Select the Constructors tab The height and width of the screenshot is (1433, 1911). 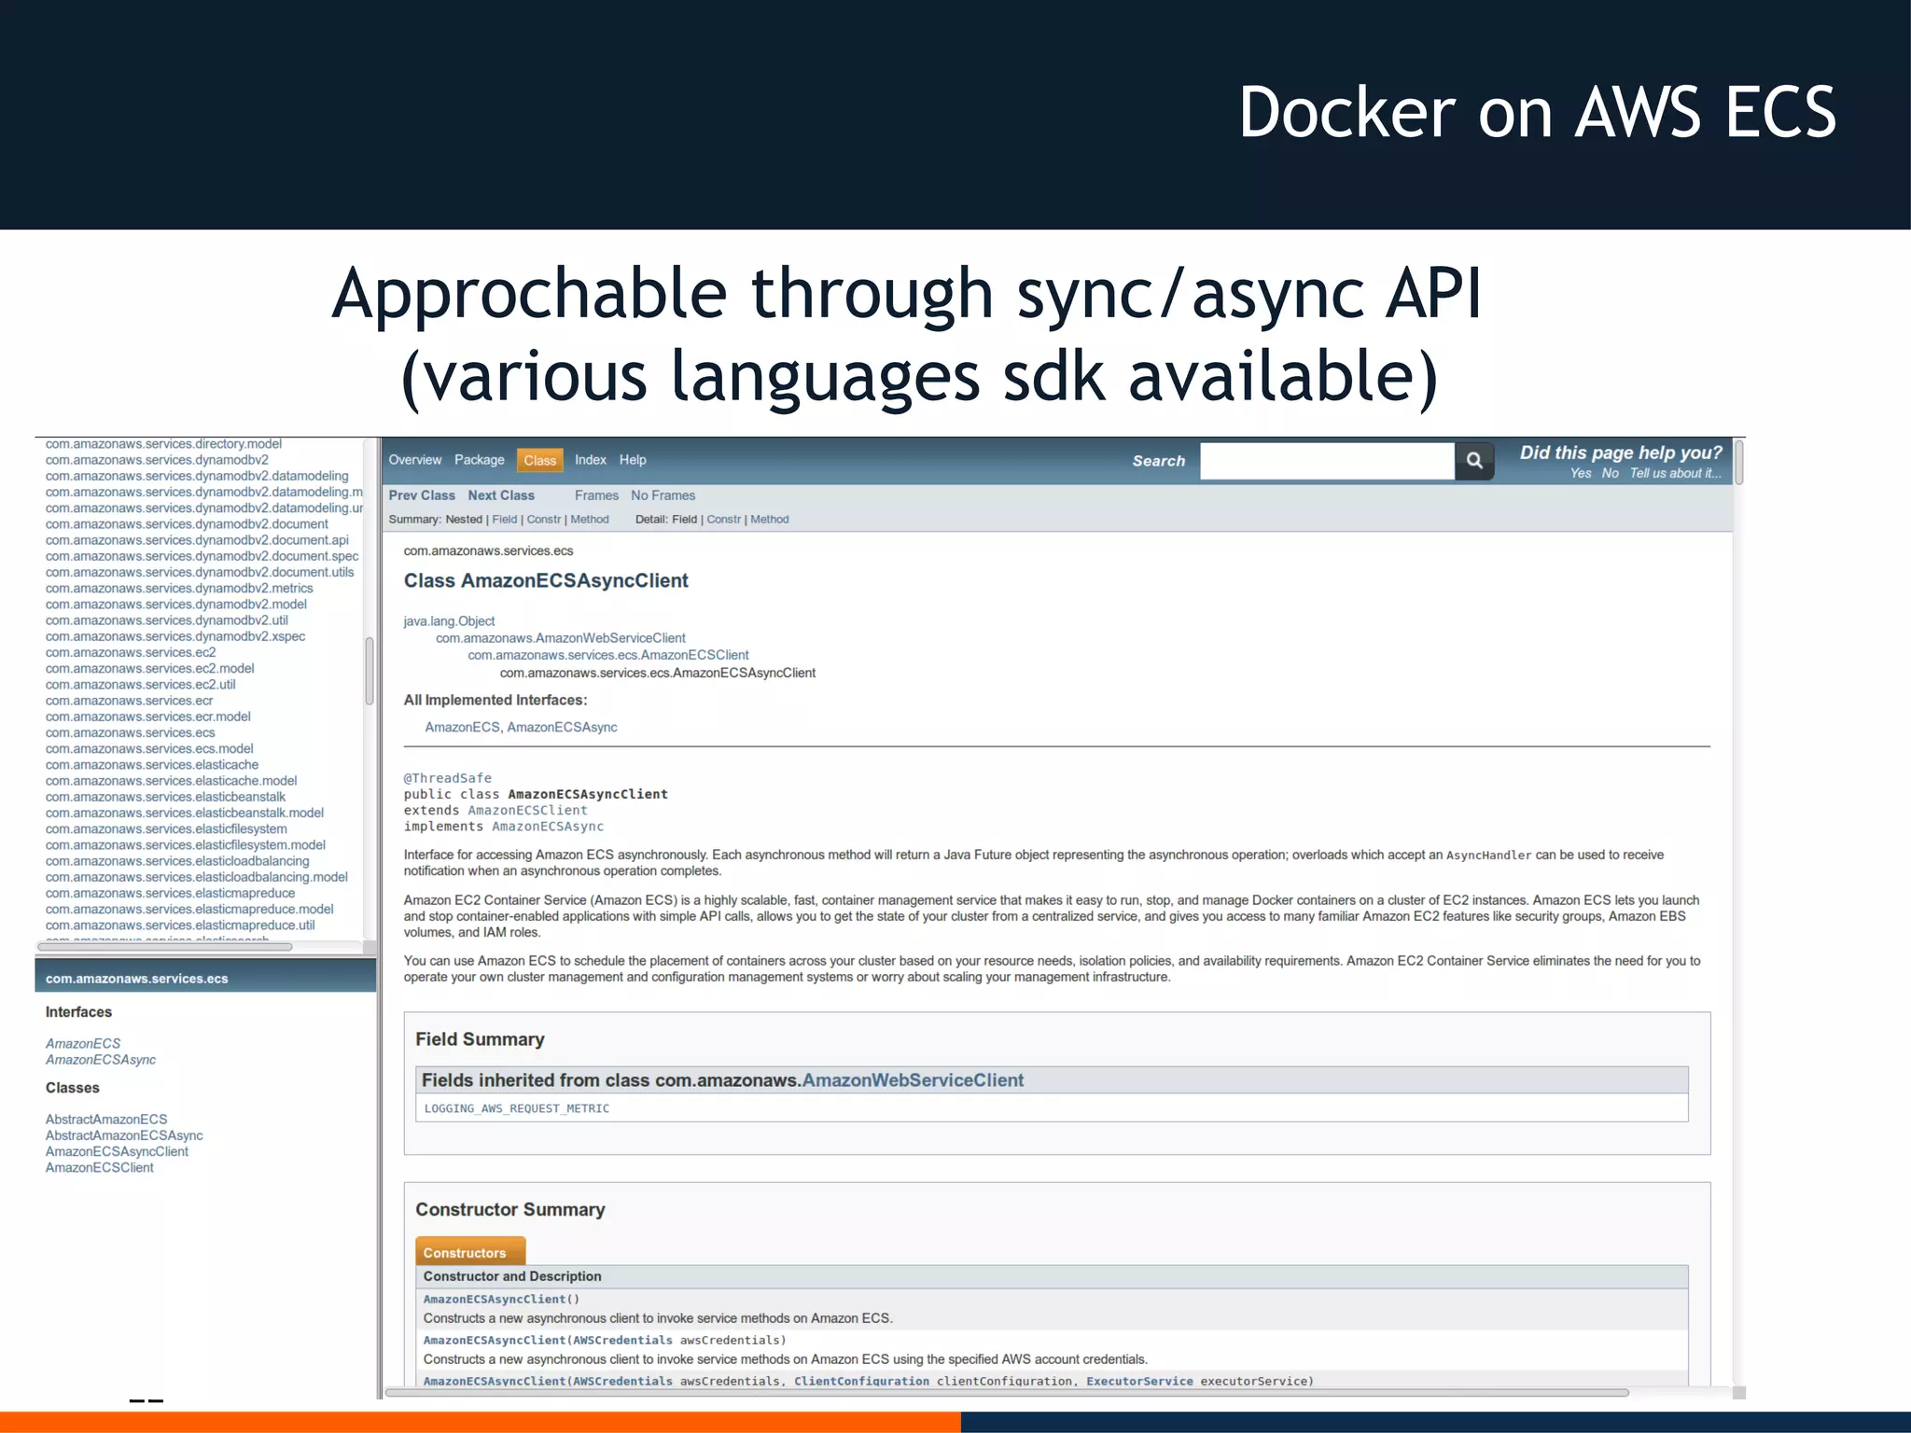point(470,1252)
